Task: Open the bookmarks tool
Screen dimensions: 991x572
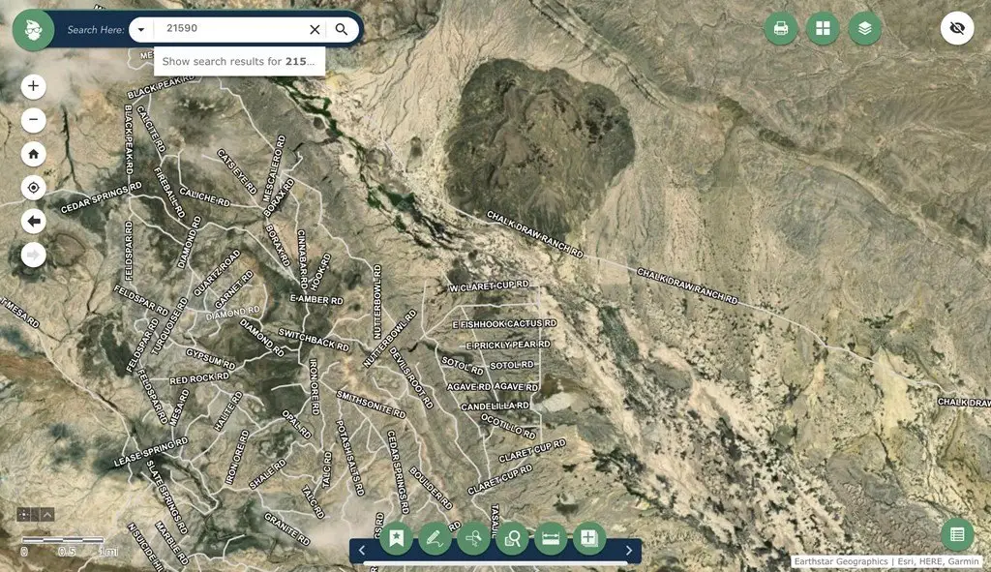Action: (x=396, y=538)
